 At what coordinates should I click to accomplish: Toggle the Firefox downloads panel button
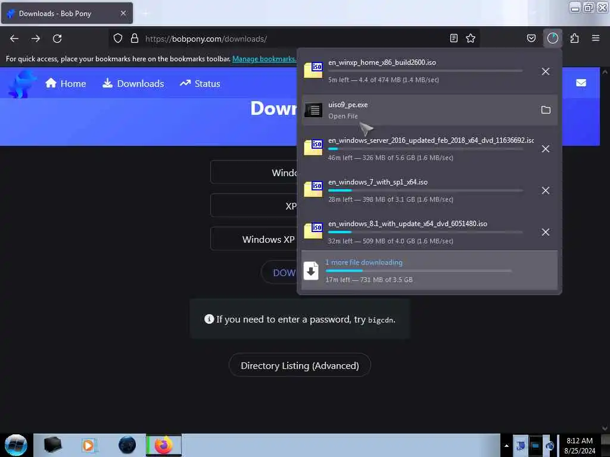pos(553,38)
